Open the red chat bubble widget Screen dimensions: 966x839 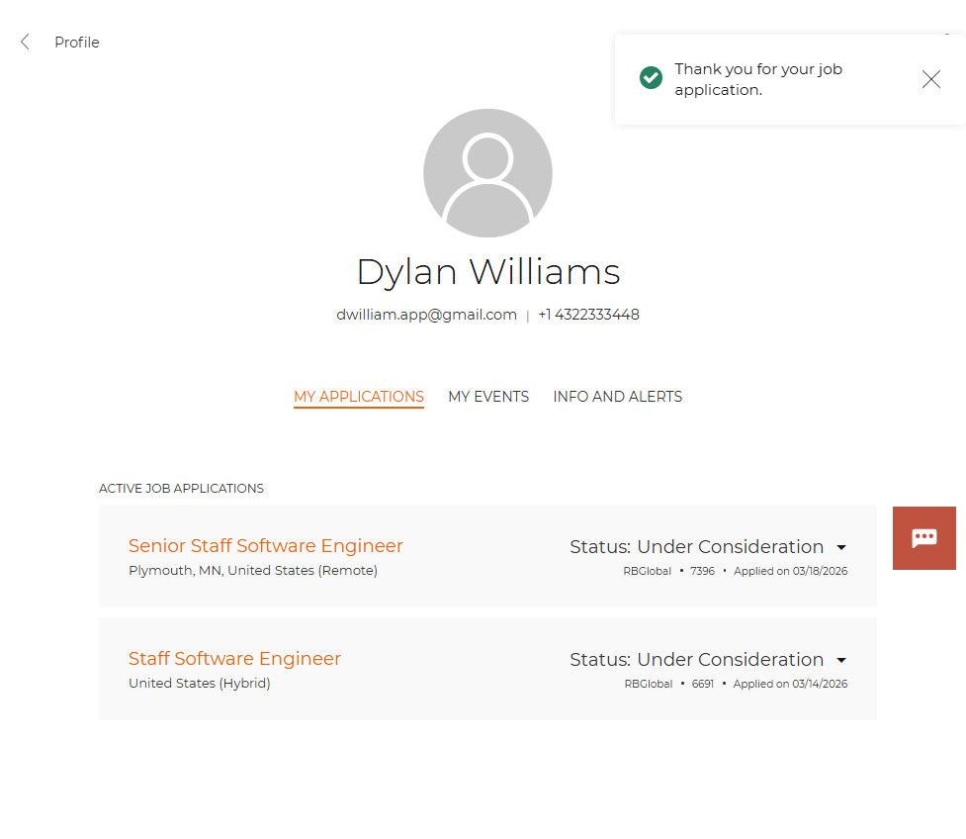(x=923, y=537)
